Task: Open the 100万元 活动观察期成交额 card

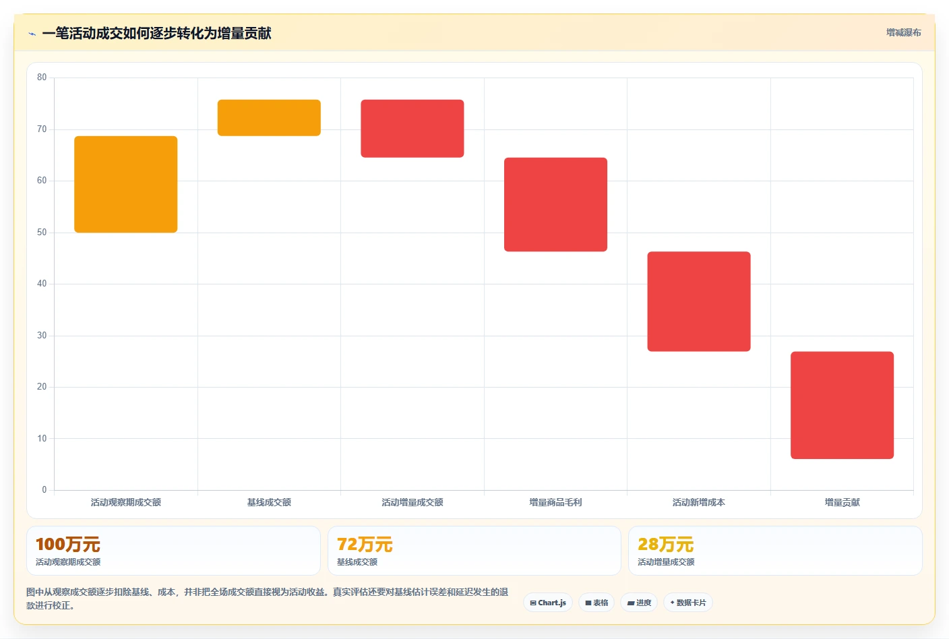Action: [x=173, y=551]
